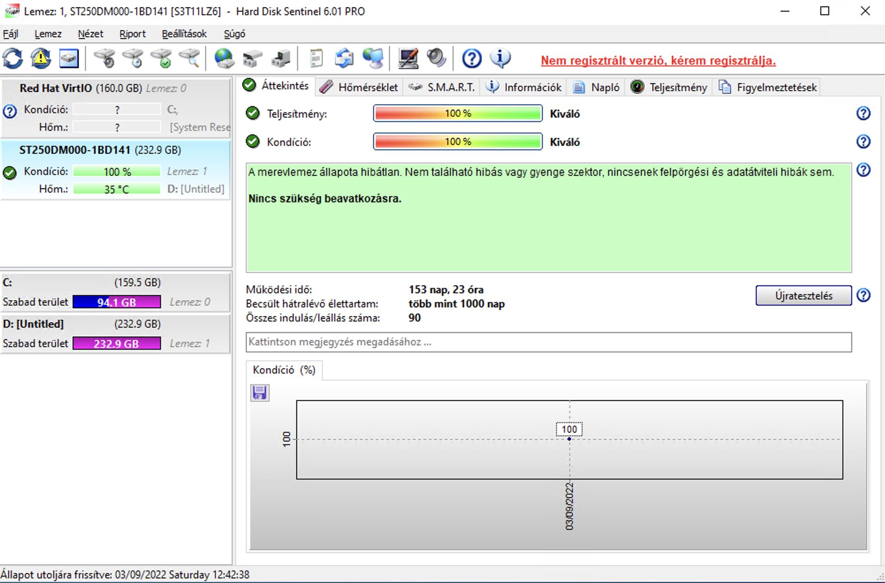Open the Nézet menu
The height and width of the screenshot is (583, 885).
[91, 34]
